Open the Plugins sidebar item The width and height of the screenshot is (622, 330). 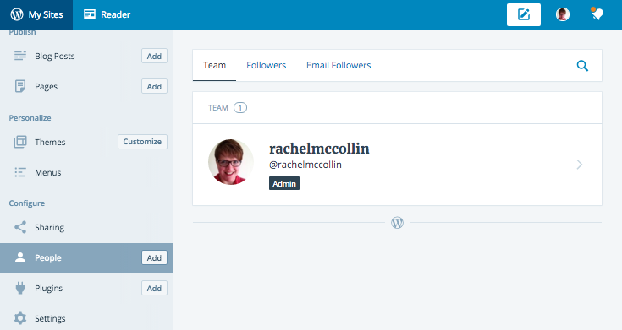coord(49,289)
